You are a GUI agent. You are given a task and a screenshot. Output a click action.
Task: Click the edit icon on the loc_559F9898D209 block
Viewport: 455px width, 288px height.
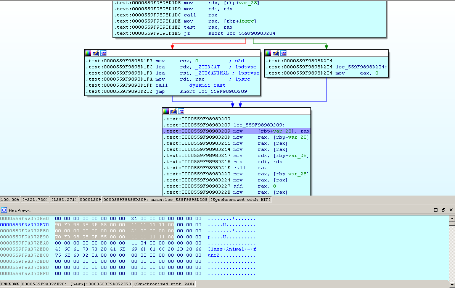(x=174, y=111)
